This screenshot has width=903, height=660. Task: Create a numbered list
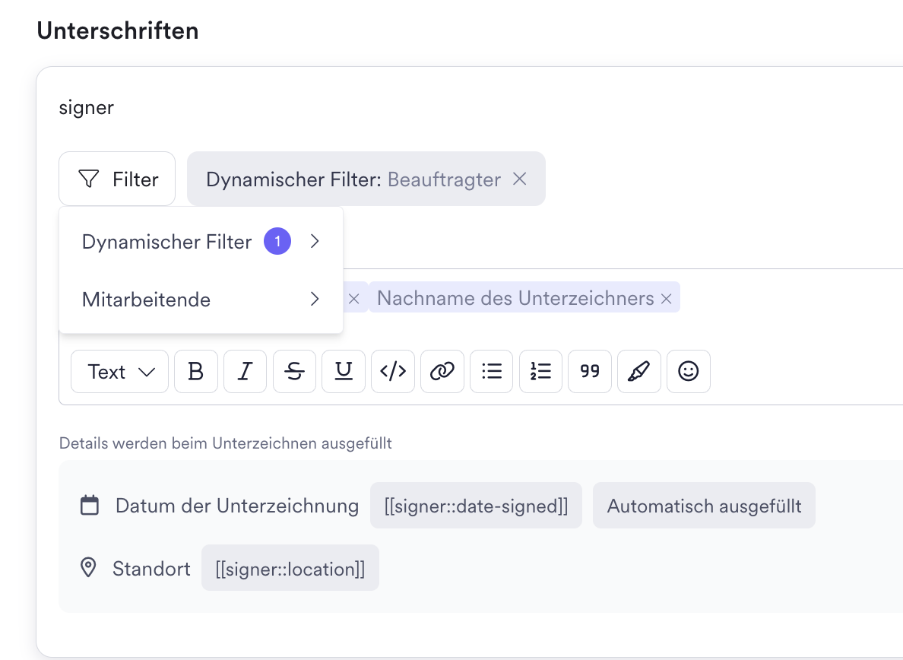point(540,372)
